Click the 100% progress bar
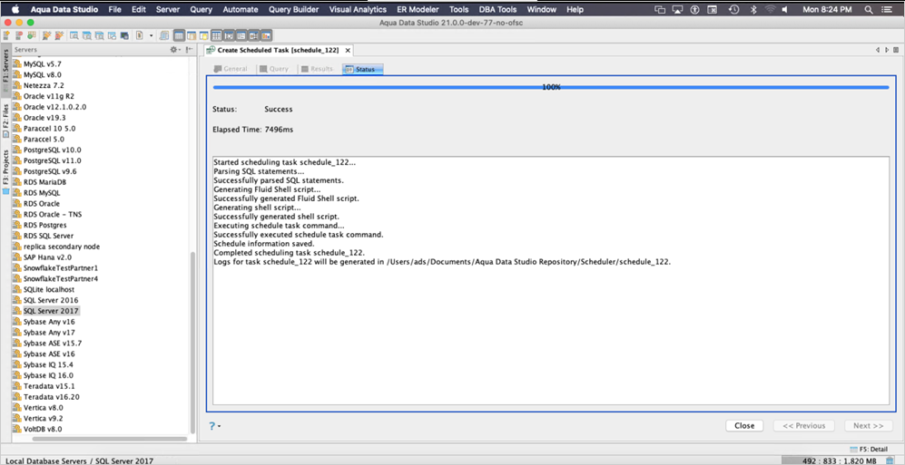The image size is (905, 465). (551, 87)
